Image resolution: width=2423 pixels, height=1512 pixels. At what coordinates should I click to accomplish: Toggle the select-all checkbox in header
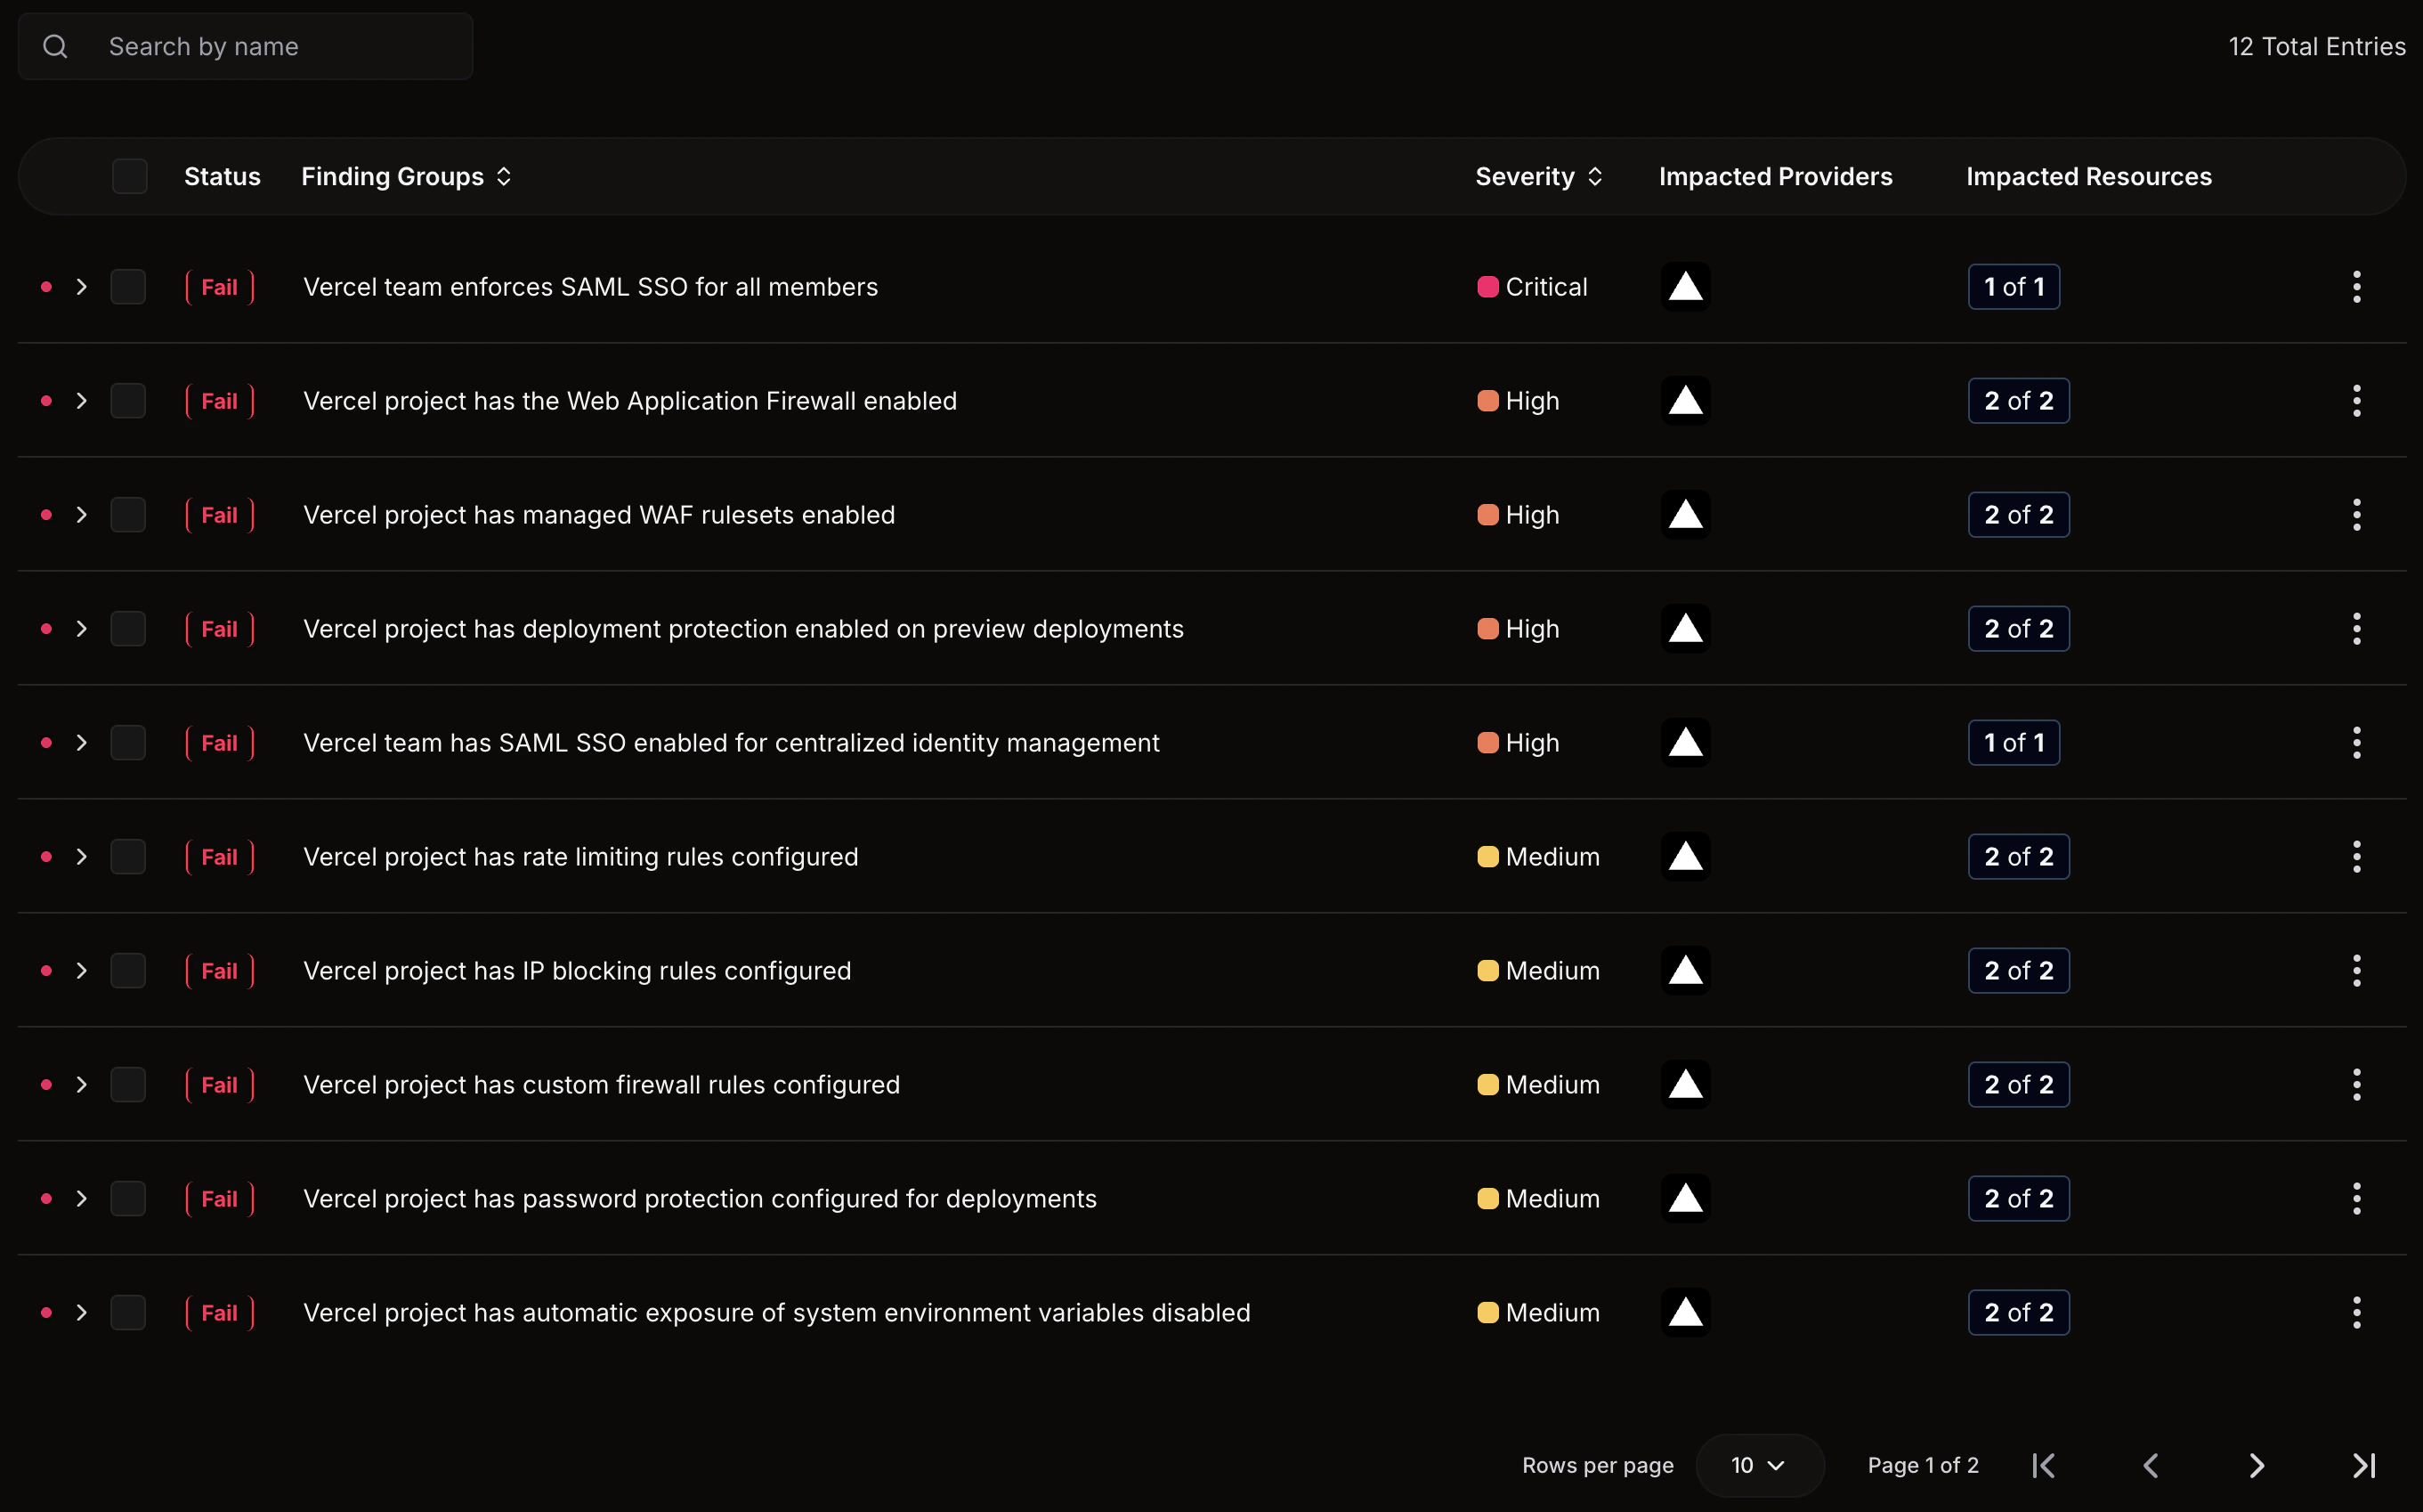click(x=130, y=177)
